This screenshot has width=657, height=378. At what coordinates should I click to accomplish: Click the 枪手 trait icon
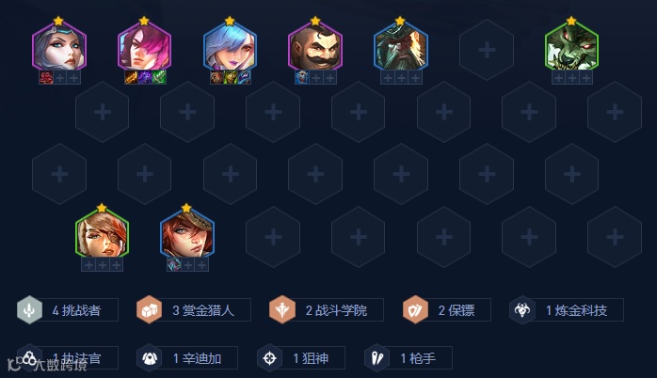[377, 358]
